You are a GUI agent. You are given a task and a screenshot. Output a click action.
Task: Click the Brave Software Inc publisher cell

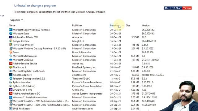coord(82,52)
